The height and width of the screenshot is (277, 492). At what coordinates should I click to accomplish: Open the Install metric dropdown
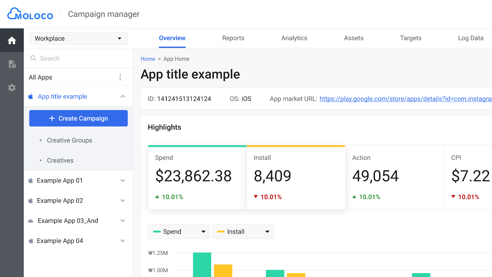[243, 231]
